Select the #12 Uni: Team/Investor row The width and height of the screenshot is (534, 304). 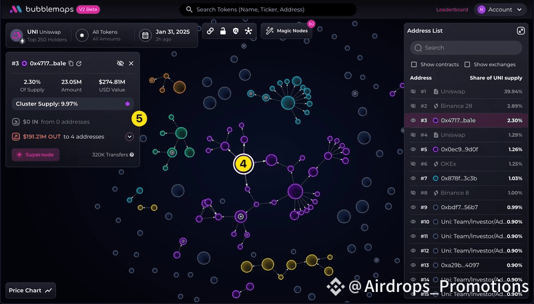click(466, 251)
